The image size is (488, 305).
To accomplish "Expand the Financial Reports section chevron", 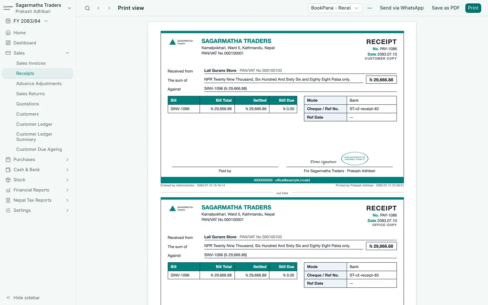I will click(x=67, y=190).
